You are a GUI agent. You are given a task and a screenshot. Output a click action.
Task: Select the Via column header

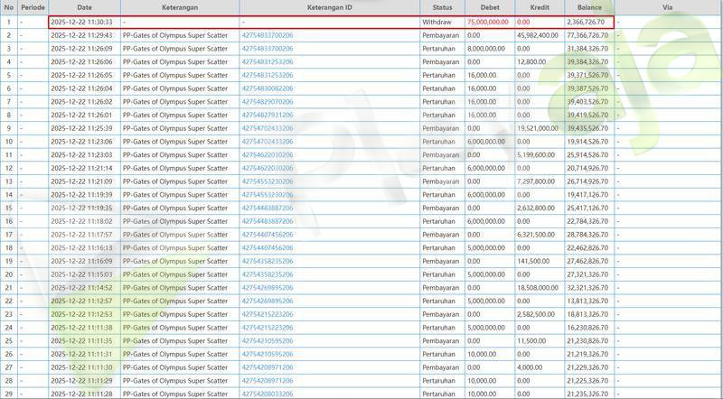667,7
